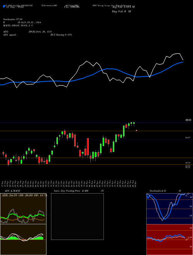Click the 'SI 14/3: 55.12 / 58.6' value
The width and height of the screenshot is (193, 255).
click(29, 22)
